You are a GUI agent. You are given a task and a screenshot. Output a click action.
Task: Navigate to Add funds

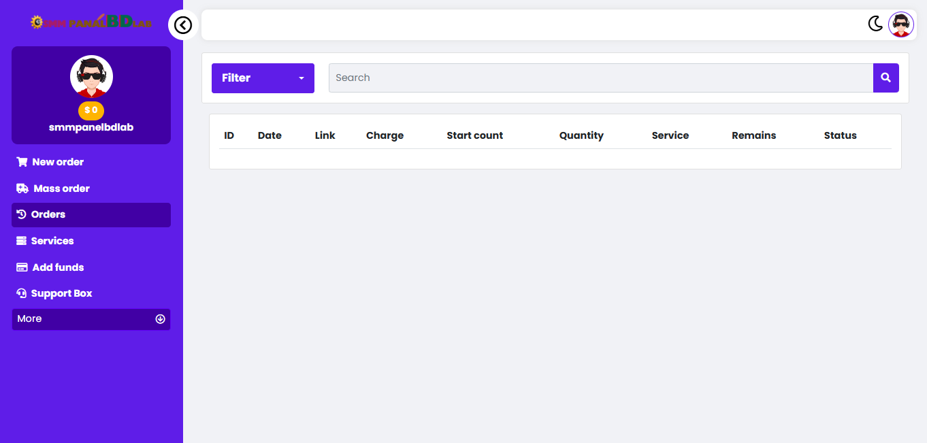(58, 267)
